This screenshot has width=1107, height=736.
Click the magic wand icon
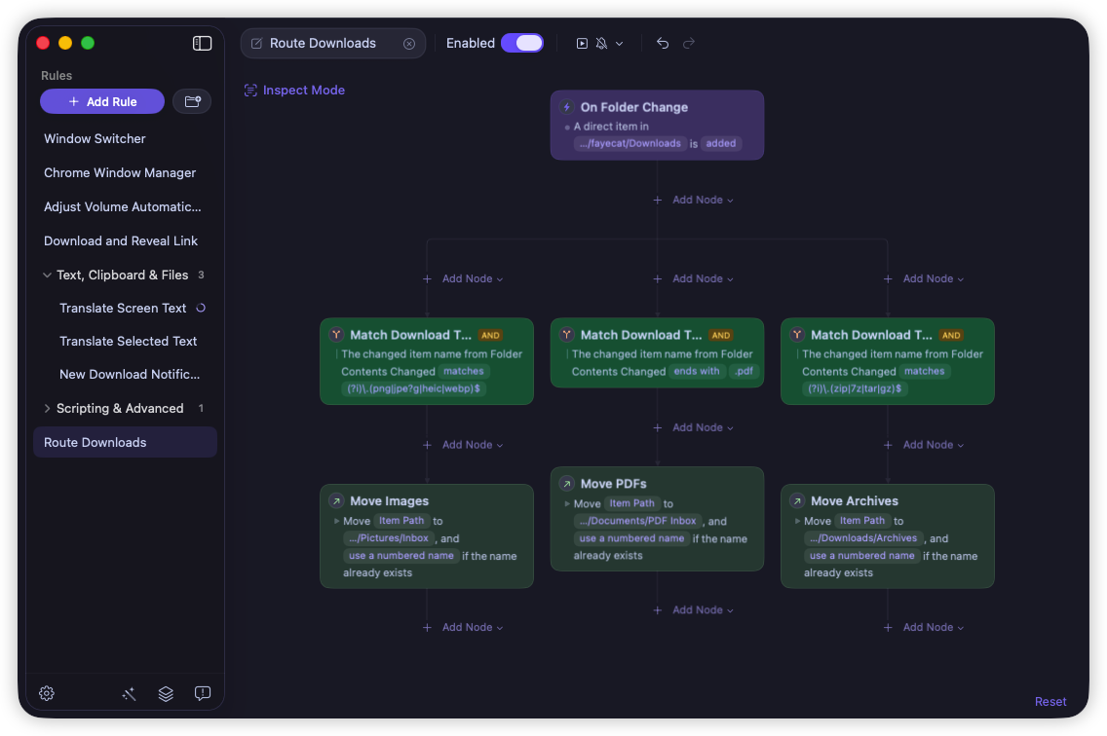(x=129, y=694)
